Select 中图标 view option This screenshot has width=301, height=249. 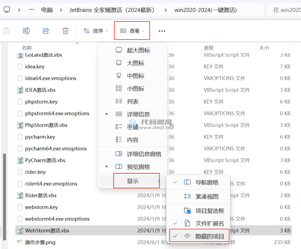(x=133, y=76)
